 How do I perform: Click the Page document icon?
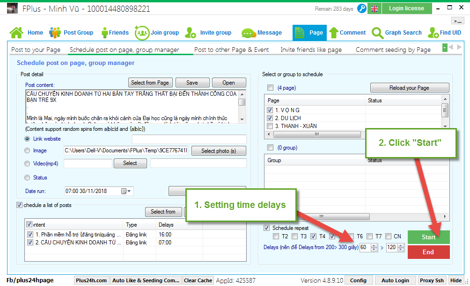click(x=300, y=33)
